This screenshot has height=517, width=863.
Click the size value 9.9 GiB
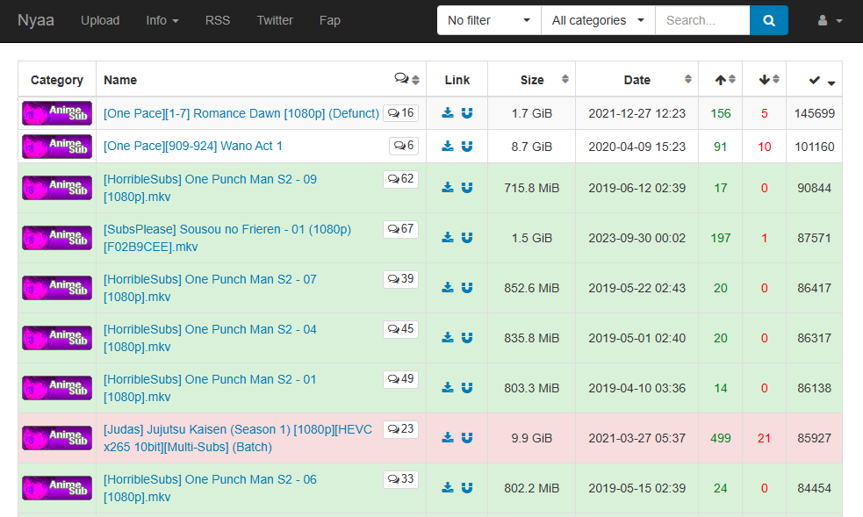point(532,438)
